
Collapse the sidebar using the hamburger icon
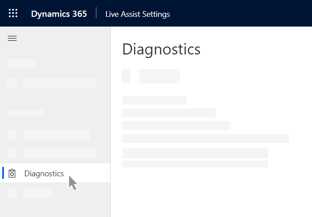pyautogui.click(x=12, y=38)
